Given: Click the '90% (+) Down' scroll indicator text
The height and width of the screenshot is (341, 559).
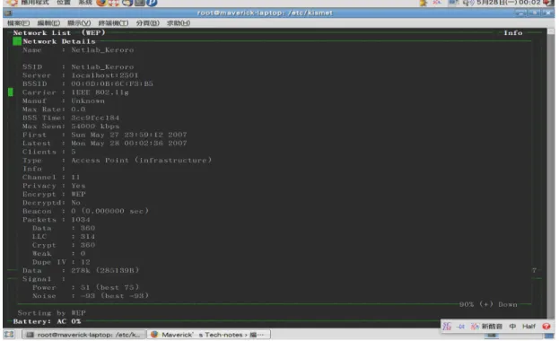Looking at the screenshot, I should point(488,304).
